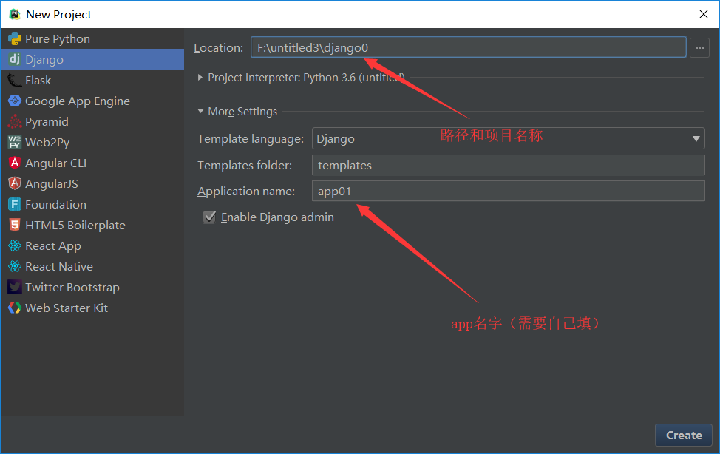Viewport: 720px width, 454px height.
Task: Click the Enable Django admin label
Action: (x=277, y=217)
